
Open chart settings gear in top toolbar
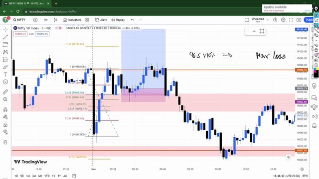coord(283,20)
